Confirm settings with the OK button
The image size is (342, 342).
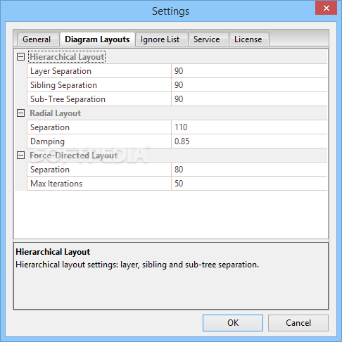[x=233, y=323]
